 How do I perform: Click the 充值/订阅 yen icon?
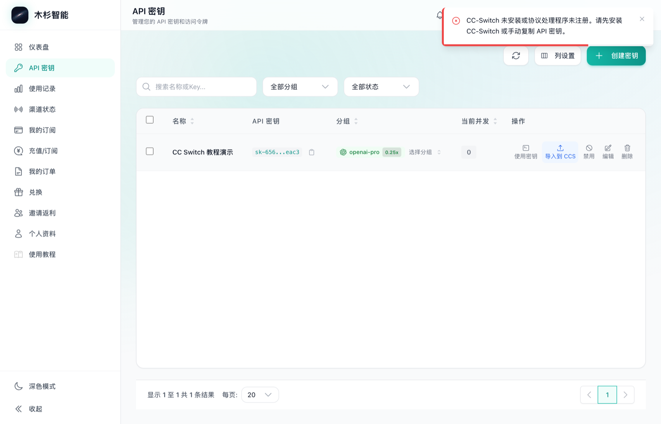point(19,151)
